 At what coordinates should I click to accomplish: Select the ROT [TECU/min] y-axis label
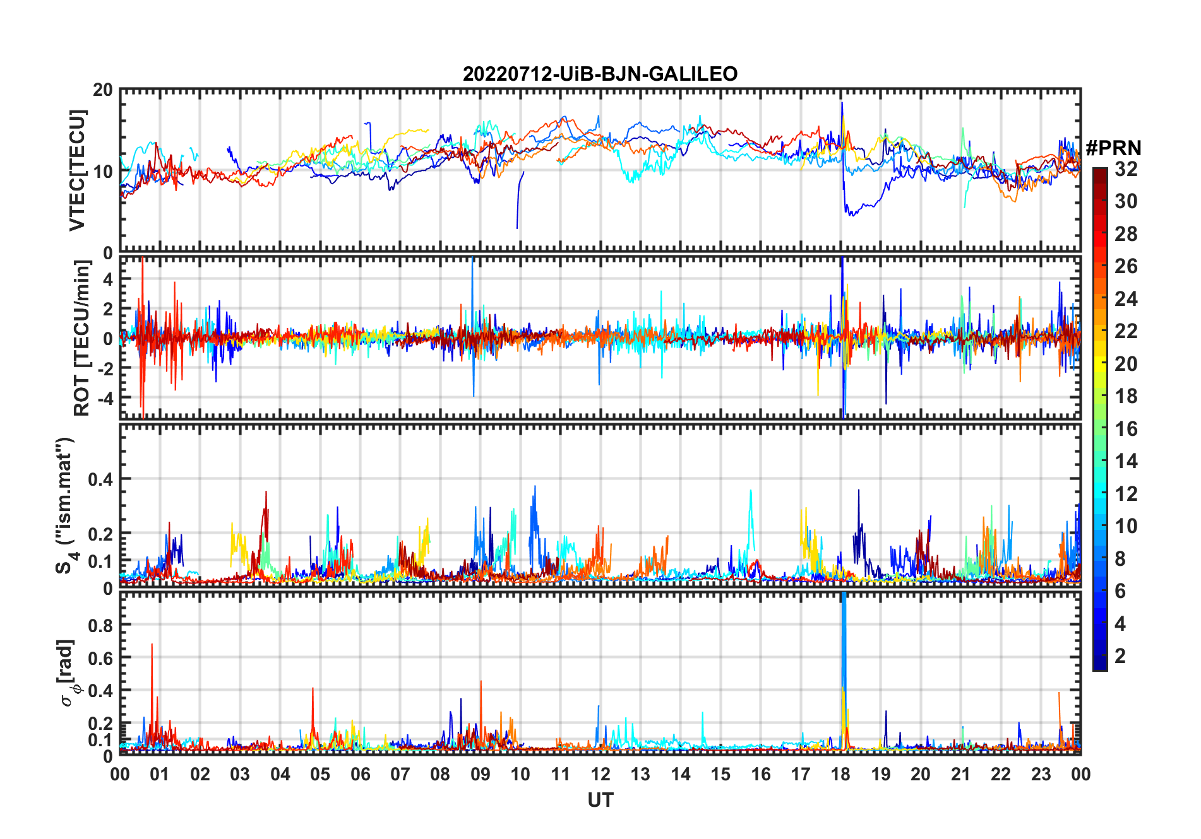81,338
